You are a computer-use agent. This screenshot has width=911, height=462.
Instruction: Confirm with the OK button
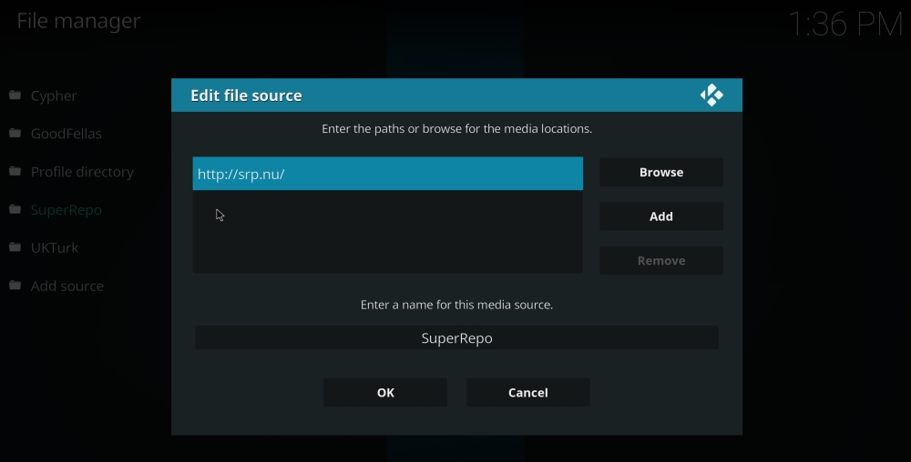(385, 393)
